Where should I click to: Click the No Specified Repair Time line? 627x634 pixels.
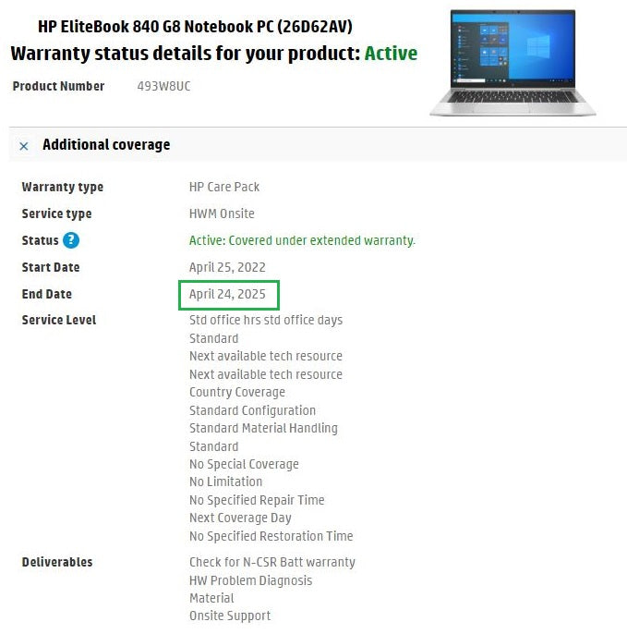(257, 500)
